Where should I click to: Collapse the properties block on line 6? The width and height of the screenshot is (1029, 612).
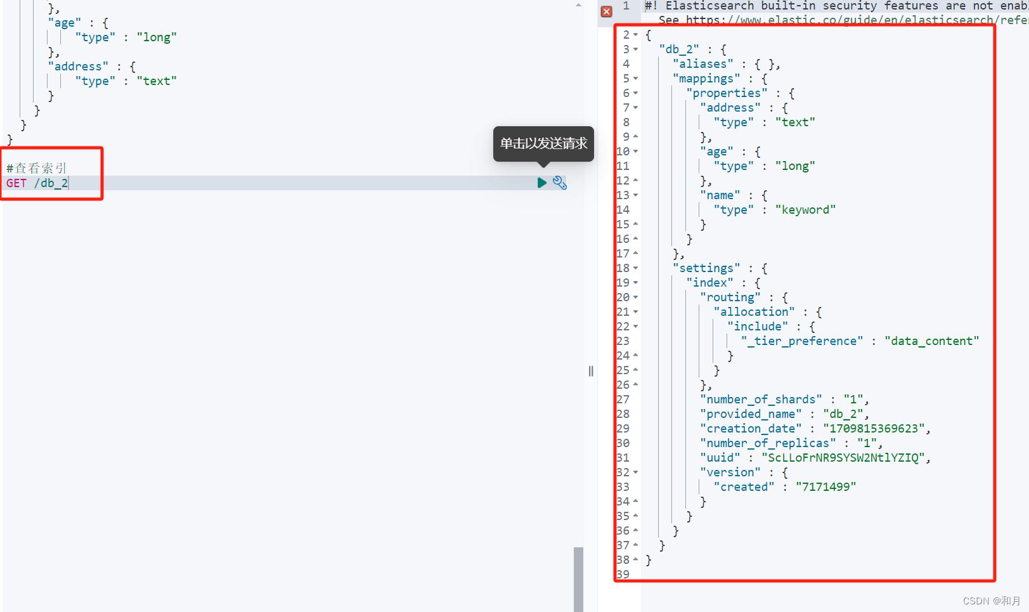[x=634, y=93]
